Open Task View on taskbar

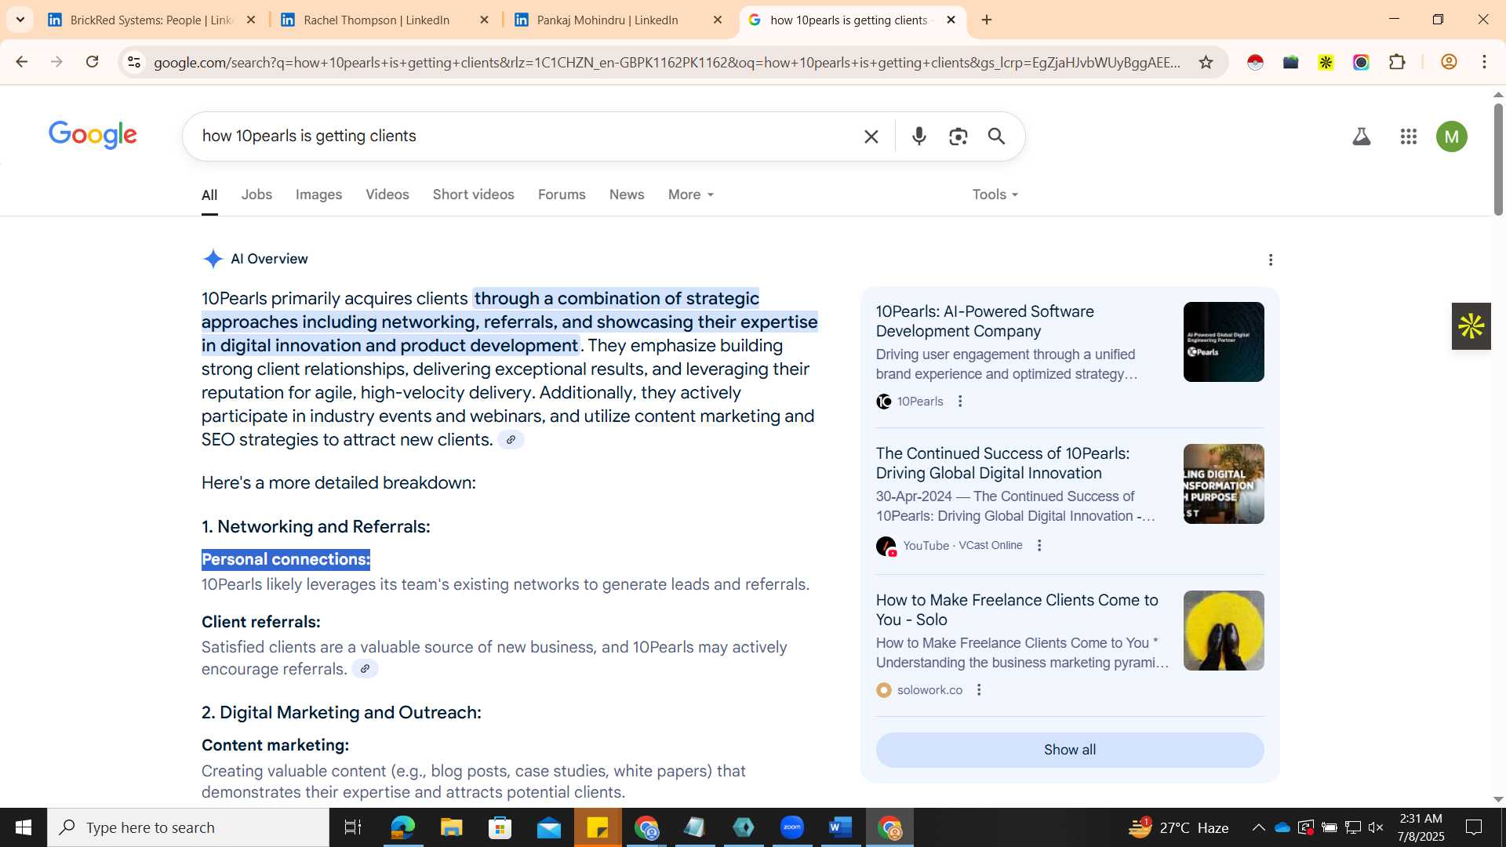[x=353, y=827]
